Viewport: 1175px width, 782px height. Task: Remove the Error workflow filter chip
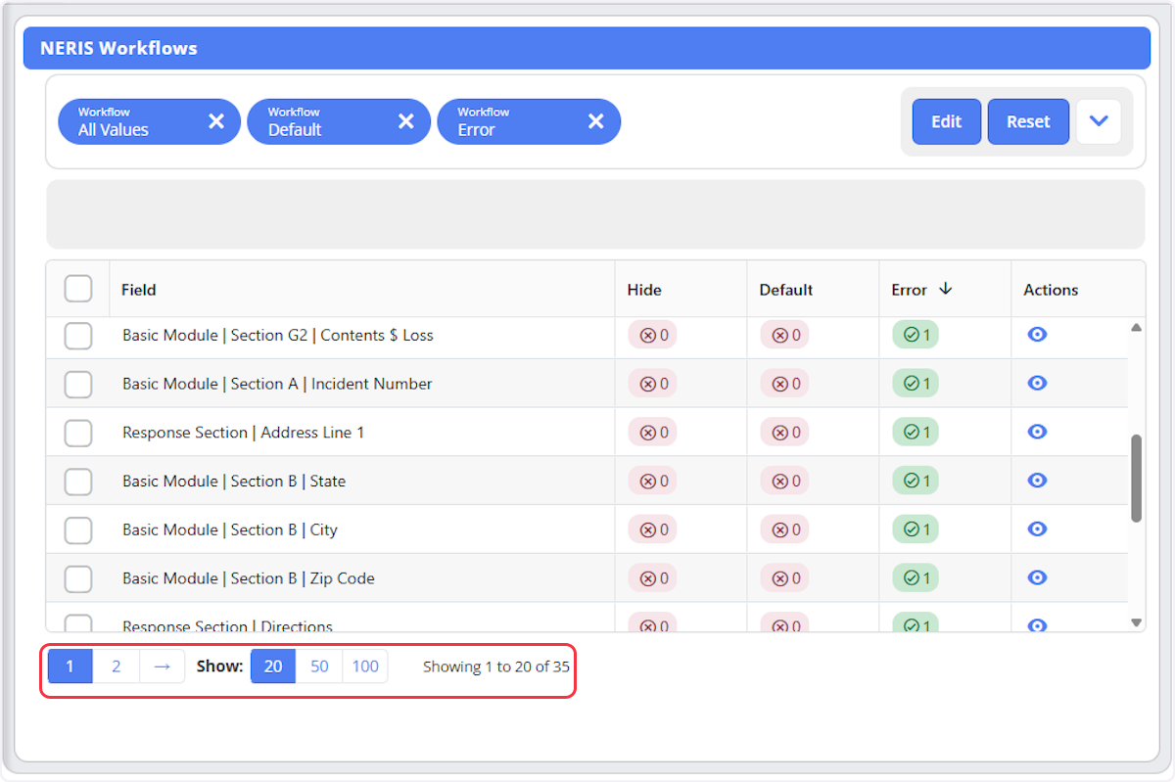point(595,121)
